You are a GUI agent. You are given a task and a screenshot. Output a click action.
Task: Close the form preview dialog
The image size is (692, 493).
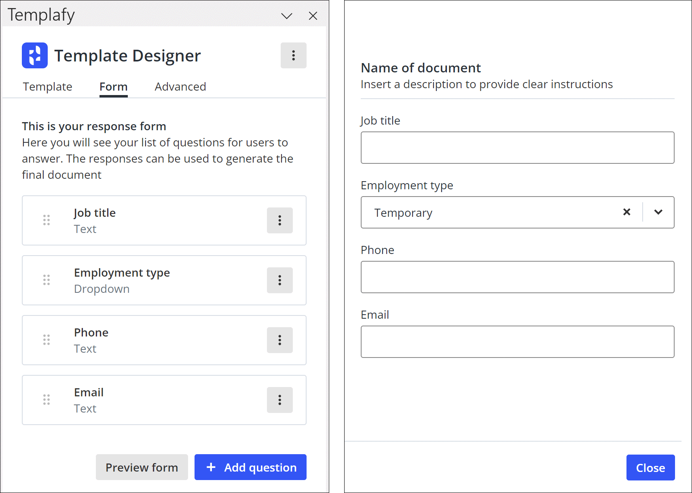(650, 468)
